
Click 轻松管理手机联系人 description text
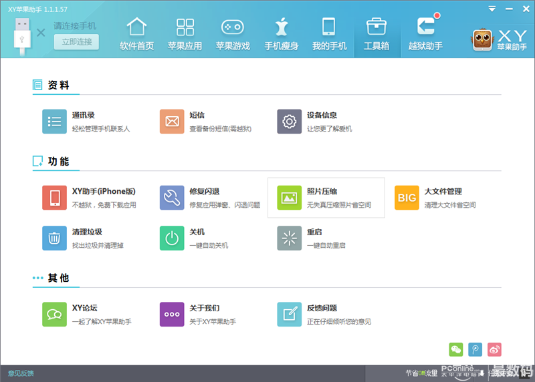click(101, 129)
